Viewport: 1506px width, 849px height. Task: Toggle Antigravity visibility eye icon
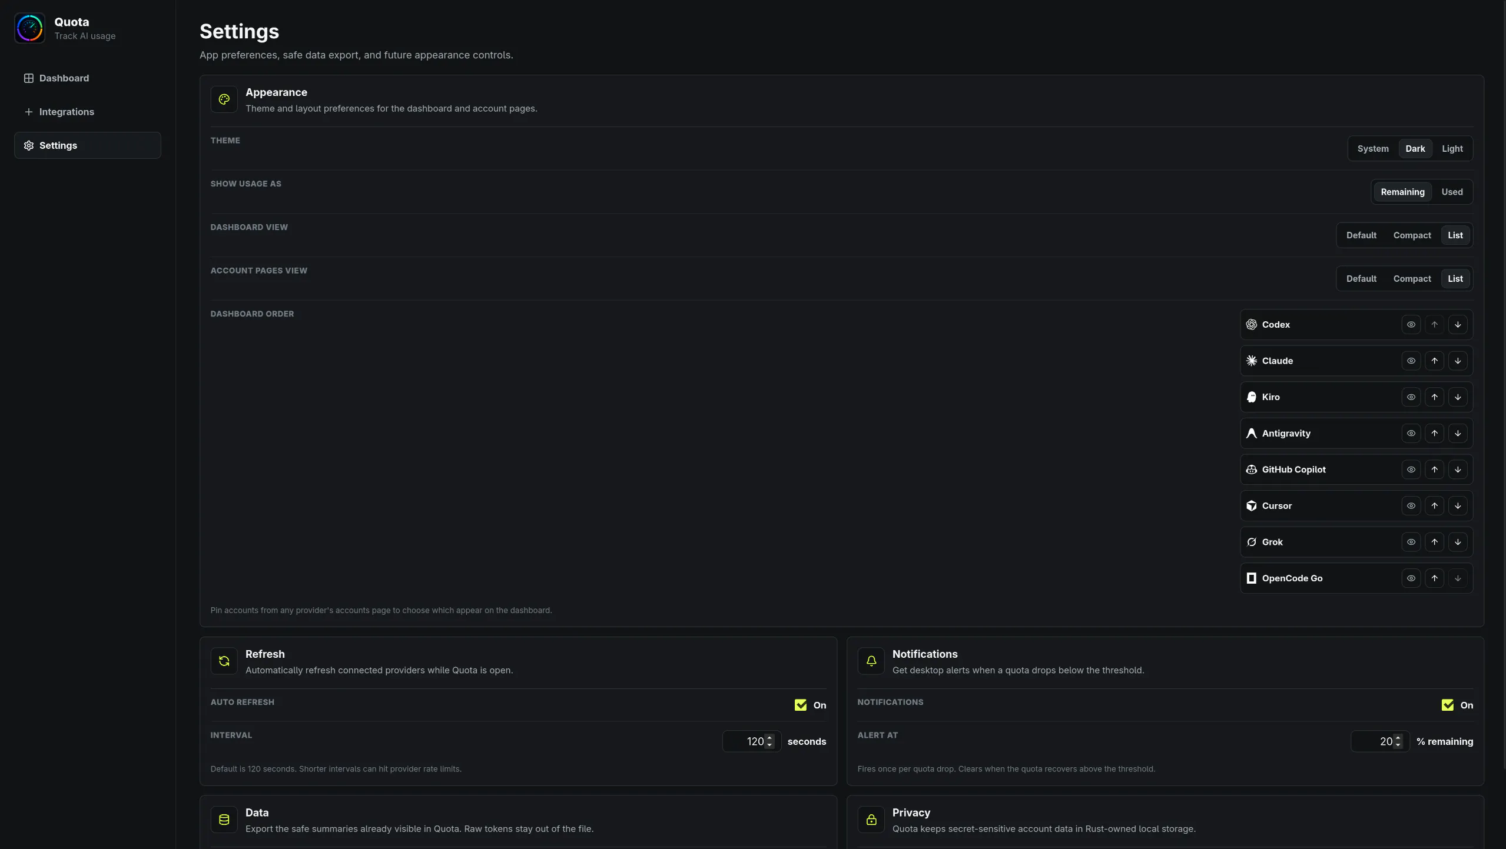click(1411, 434)
